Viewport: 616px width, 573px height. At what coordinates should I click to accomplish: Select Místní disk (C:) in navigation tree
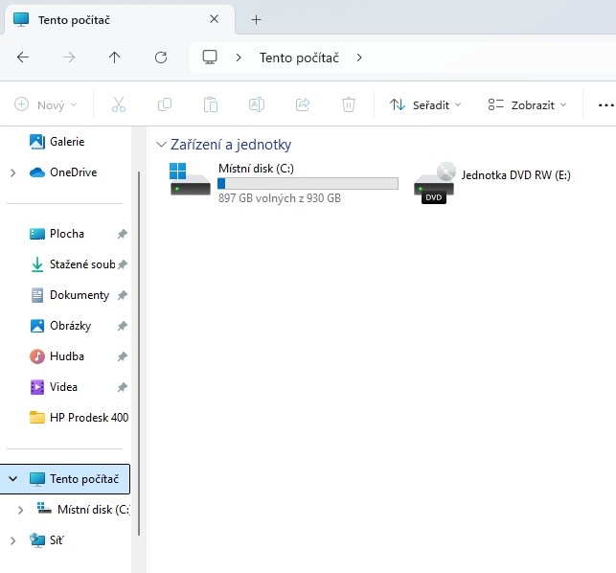tap(94, 510)
